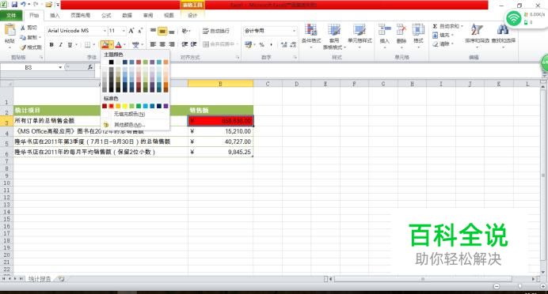Click the Undo arrow icon
This screenshot has height=294, width=548.
coord(23,5)
